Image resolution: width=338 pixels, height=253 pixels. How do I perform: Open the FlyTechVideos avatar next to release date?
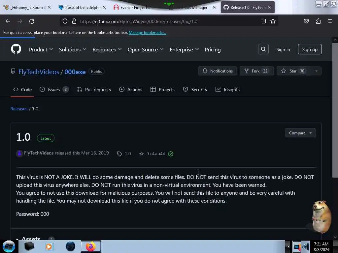(19, 153)
